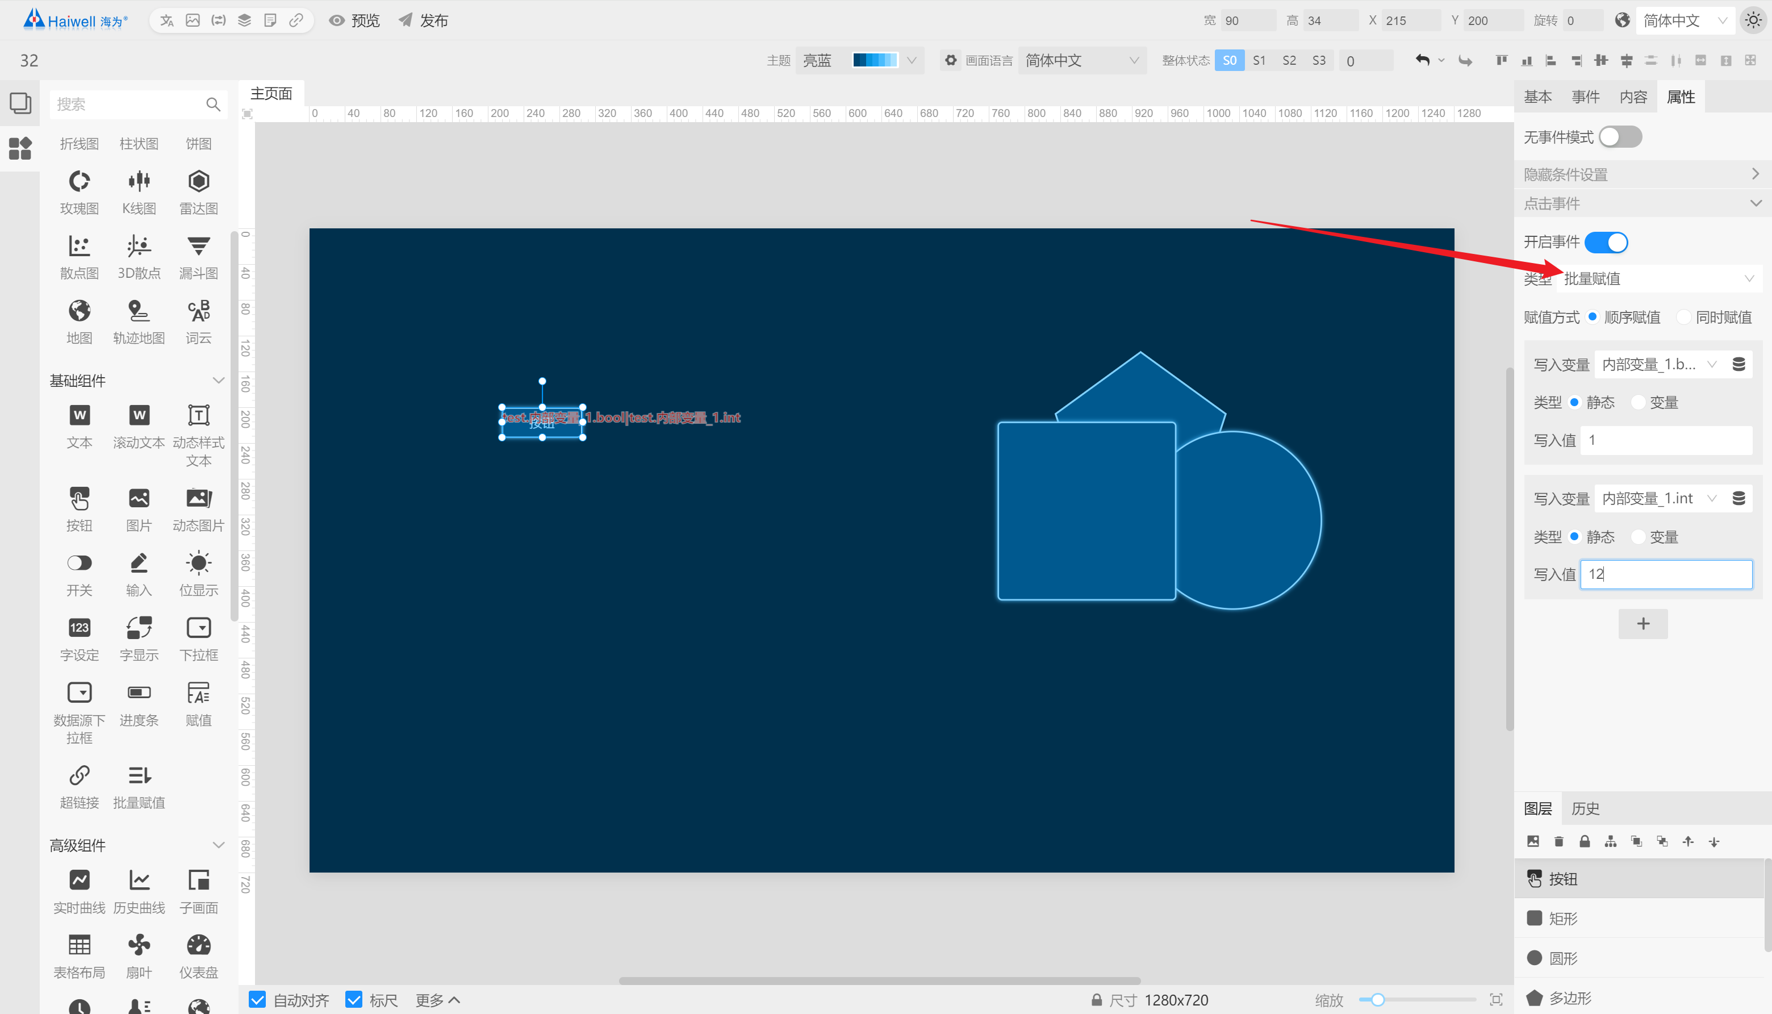Viewport: 1772px width, 1014px height.
Task: Open the 内部变量_1.int variable dropdown
Action: coord(1660,499)
